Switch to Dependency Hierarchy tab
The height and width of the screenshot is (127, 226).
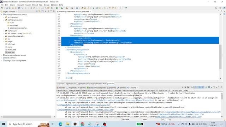85,84
